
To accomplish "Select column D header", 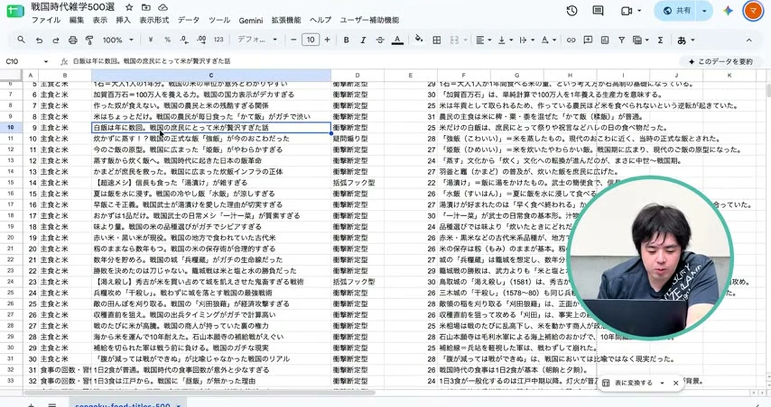I will point(357,75).
